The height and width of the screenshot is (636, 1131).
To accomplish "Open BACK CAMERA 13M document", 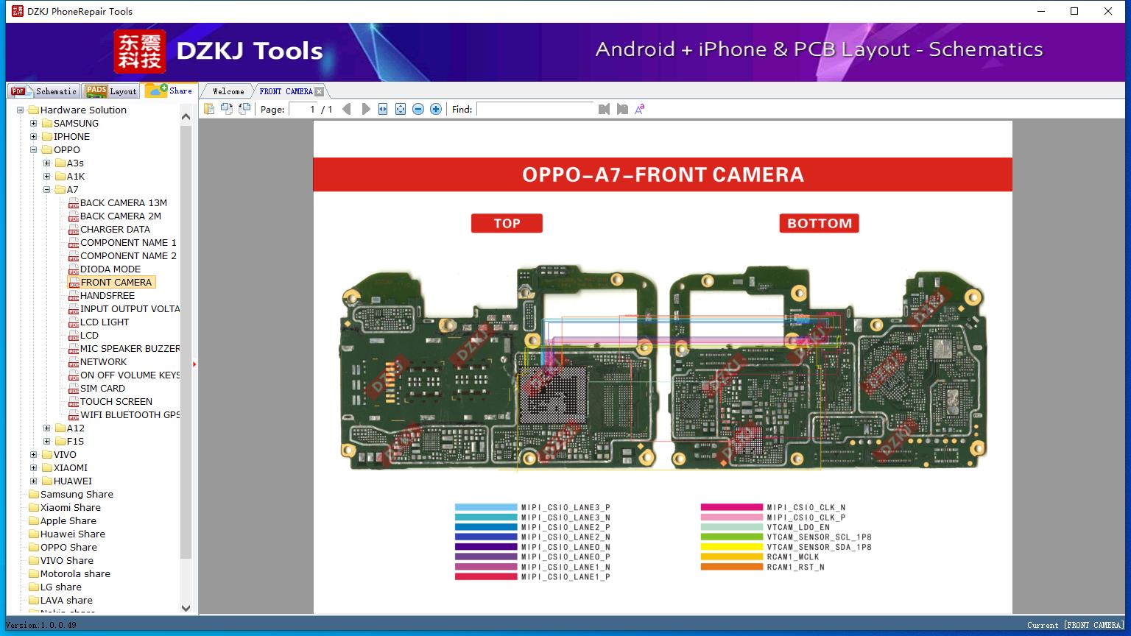I will (124, 202).
